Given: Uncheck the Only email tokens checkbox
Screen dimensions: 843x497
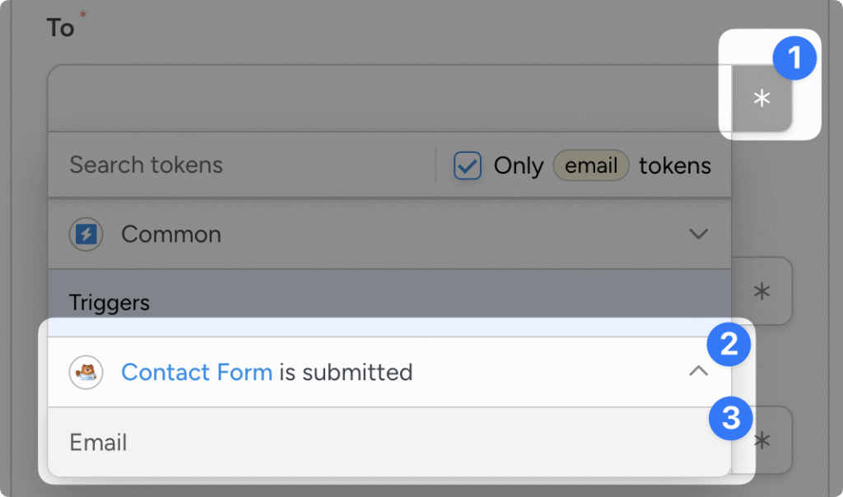Looking at the screenshot, I should [x=467, y=165].
